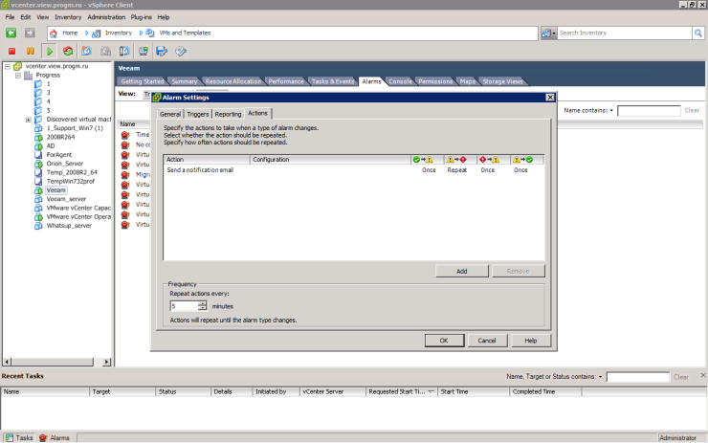
Task: Expand the Discovered virtual machine folder
Action: (x=28, y=120)
